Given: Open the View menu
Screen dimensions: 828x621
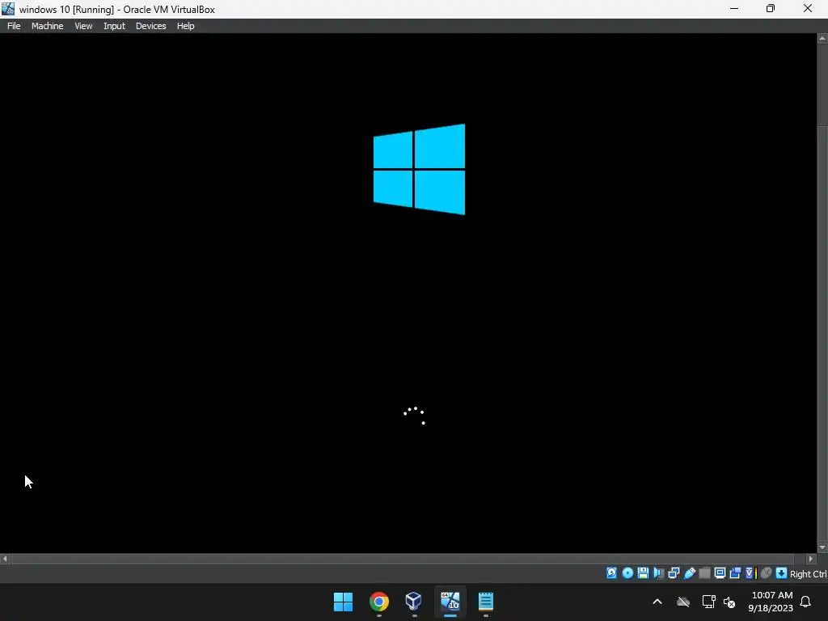Looking at the screenshot, I should point(83,26).
